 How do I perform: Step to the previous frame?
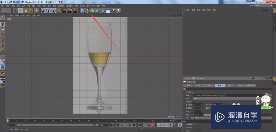click(x=122, y=125)
